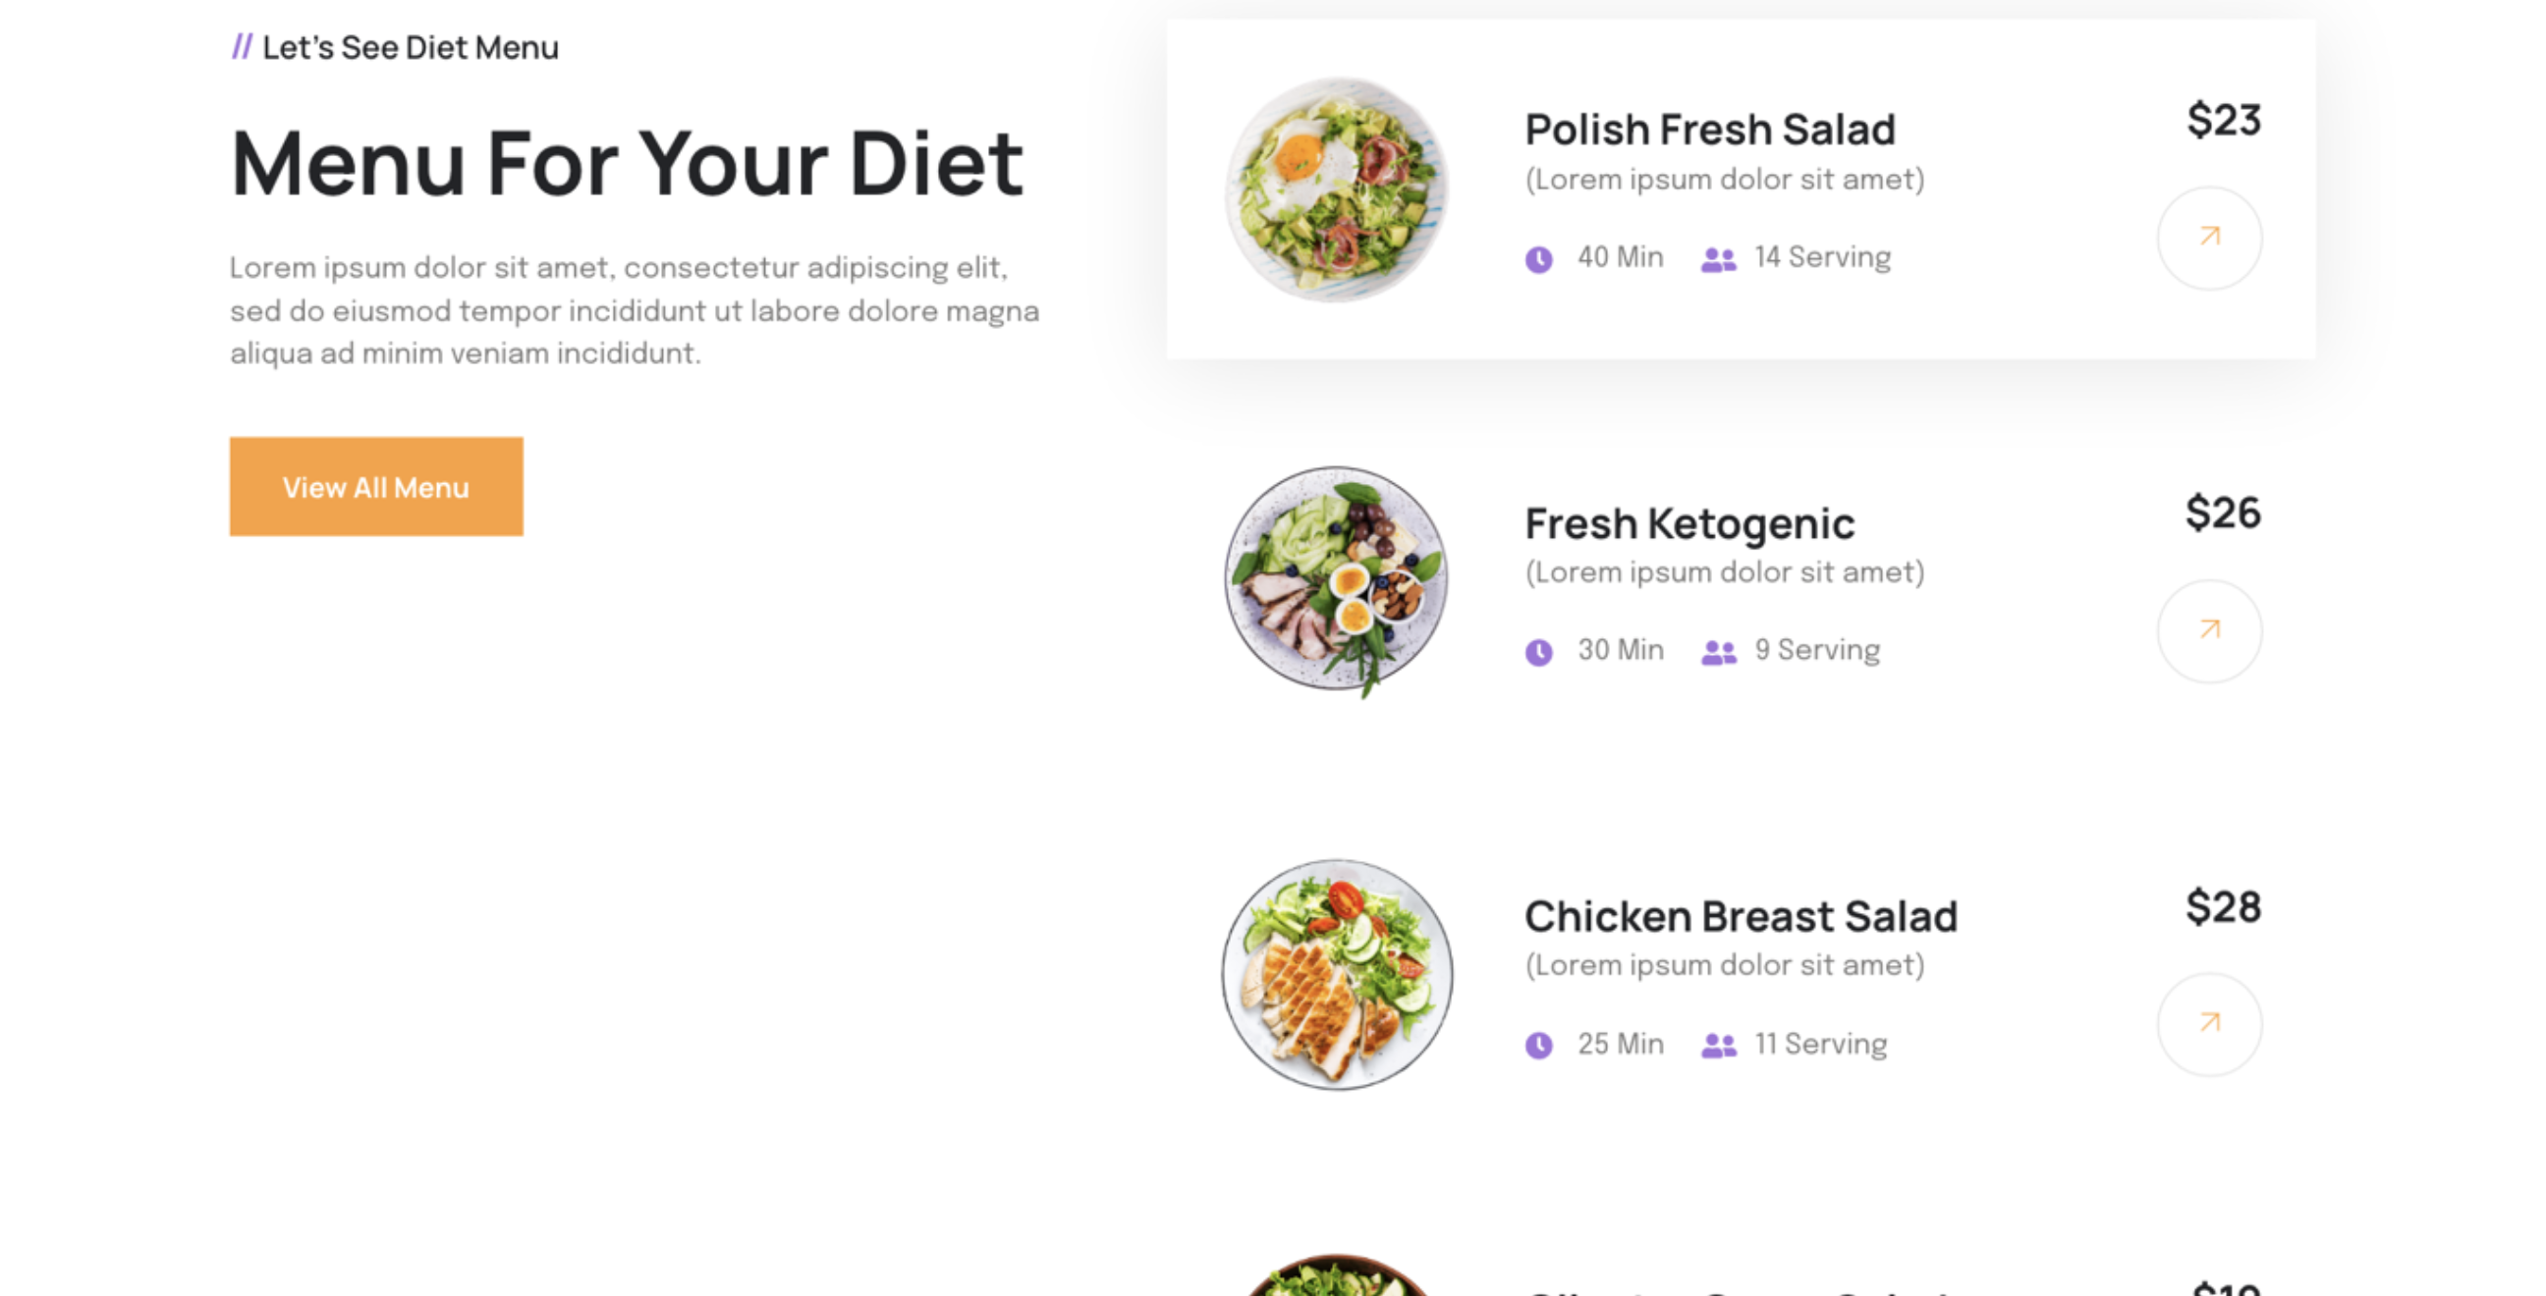Open the Chicken Breast Salad title
Viewport: 2546px width, 1296px height.
tap(1741, 917)
